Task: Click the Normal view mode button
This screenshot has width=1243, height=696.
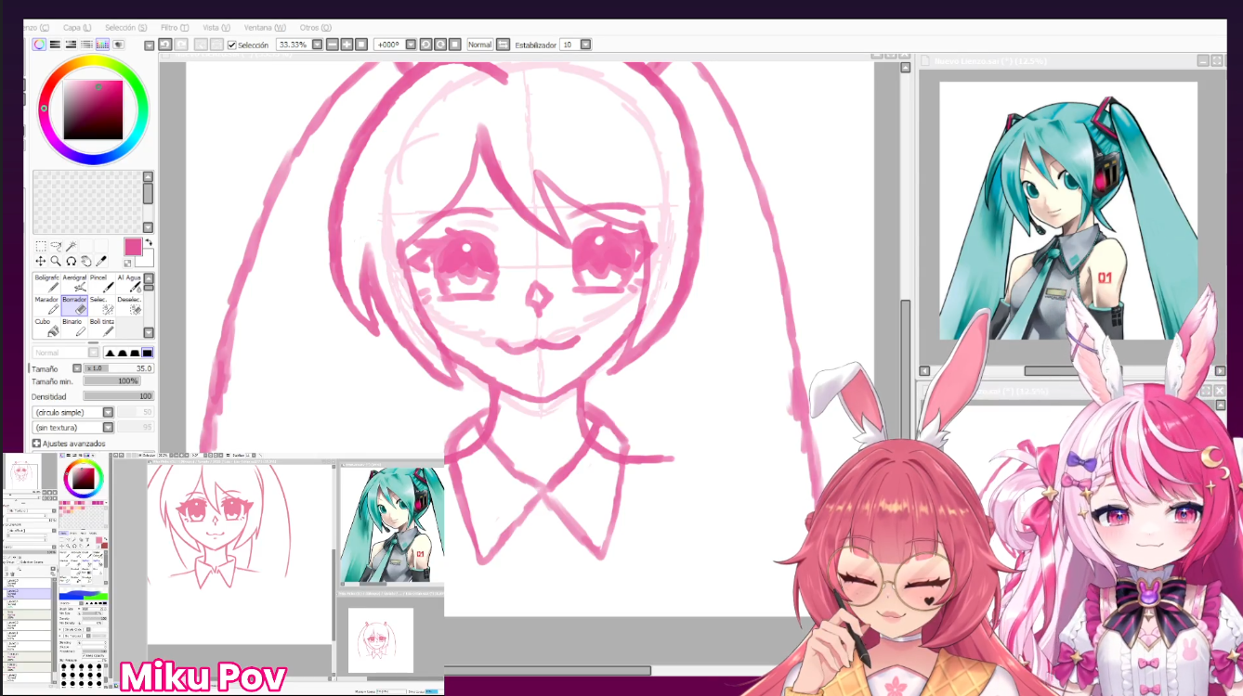Action: coord(480,45)
